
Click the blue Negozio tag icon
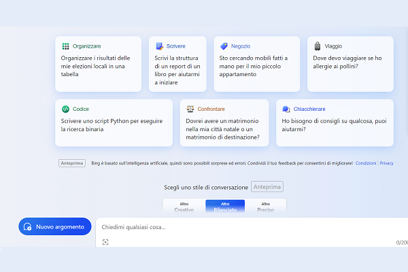pos(224,46)
